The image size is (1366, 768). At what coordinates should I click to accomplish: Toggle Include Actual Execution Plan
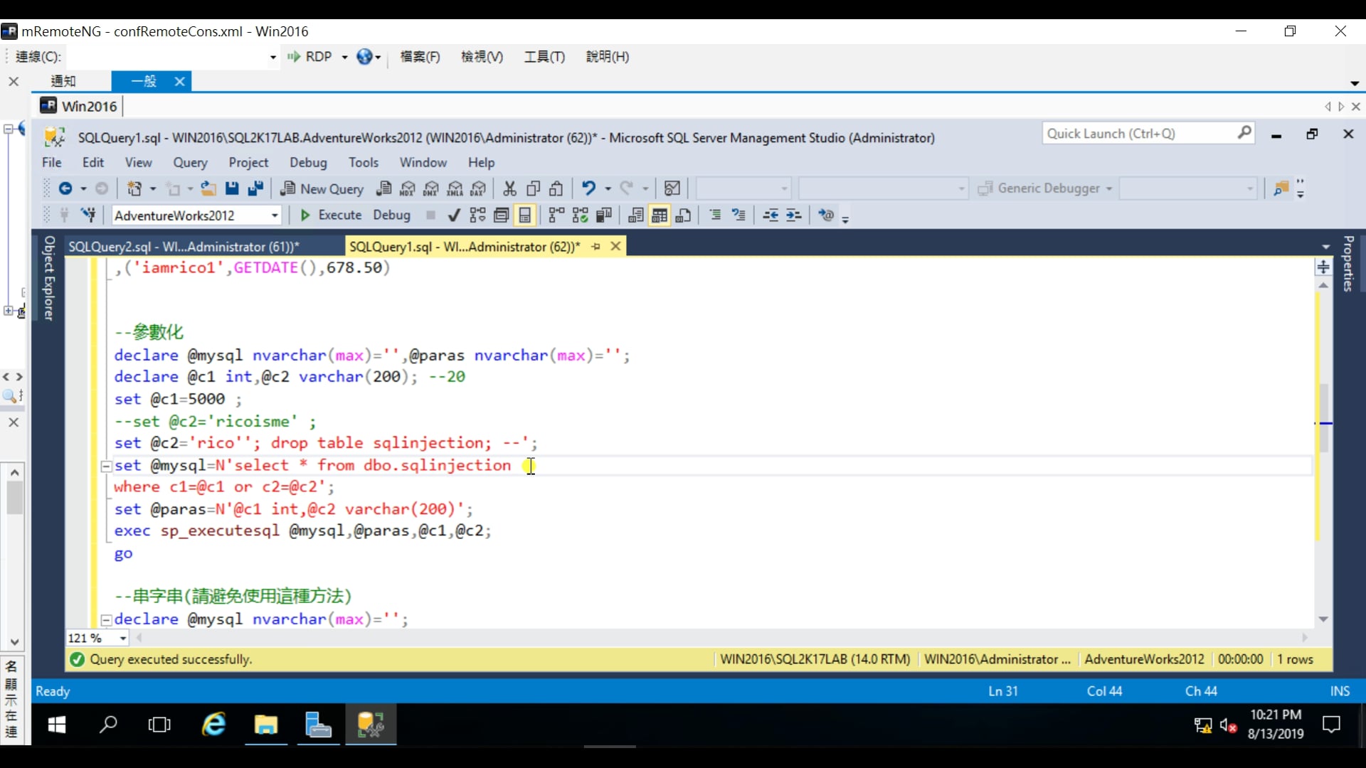556,215
